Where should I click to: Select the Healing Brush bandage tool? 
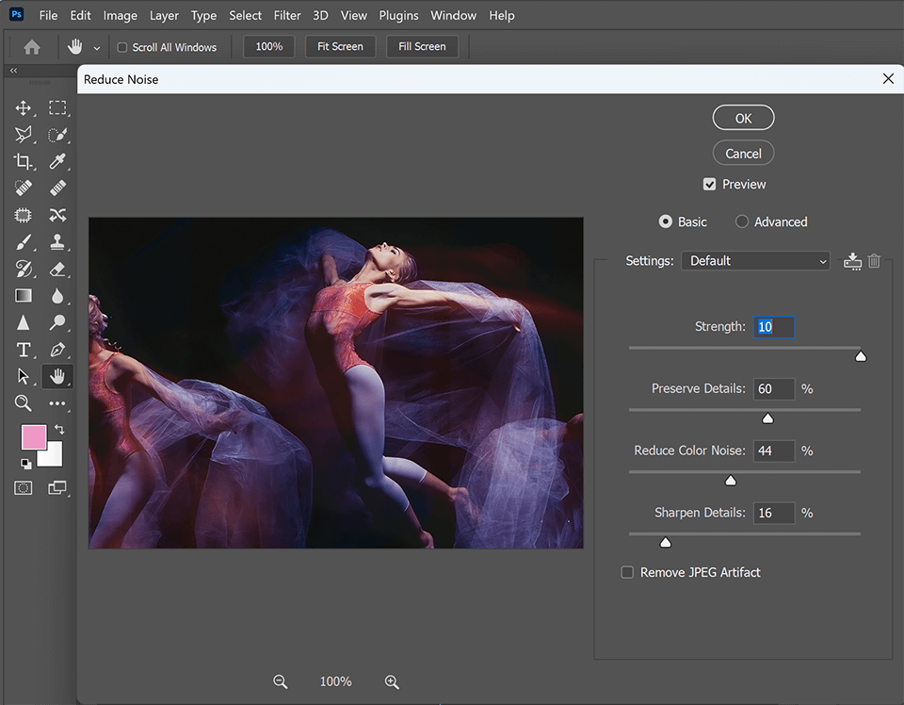click(57, 189)
